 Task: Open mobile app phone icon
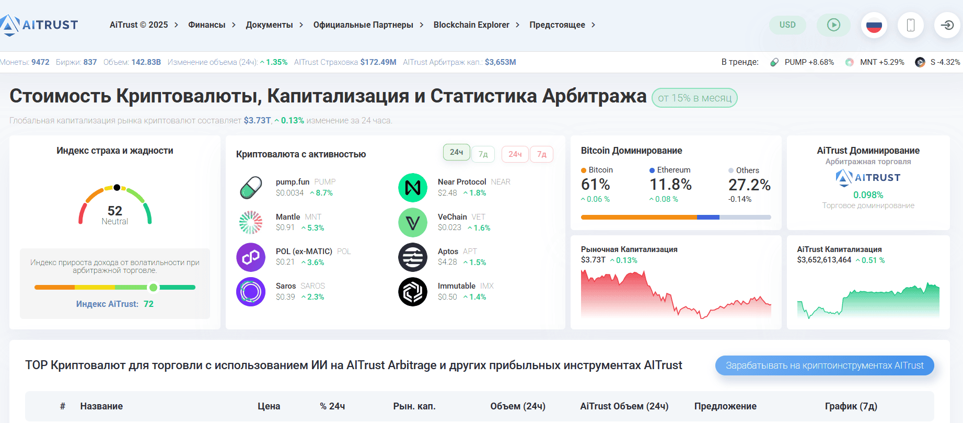click(x=911, y=25)
